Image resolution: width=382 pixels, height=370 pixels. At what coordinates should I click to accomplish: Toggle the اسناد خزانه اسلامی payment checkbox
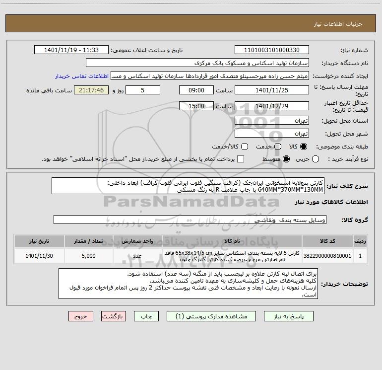241,159
